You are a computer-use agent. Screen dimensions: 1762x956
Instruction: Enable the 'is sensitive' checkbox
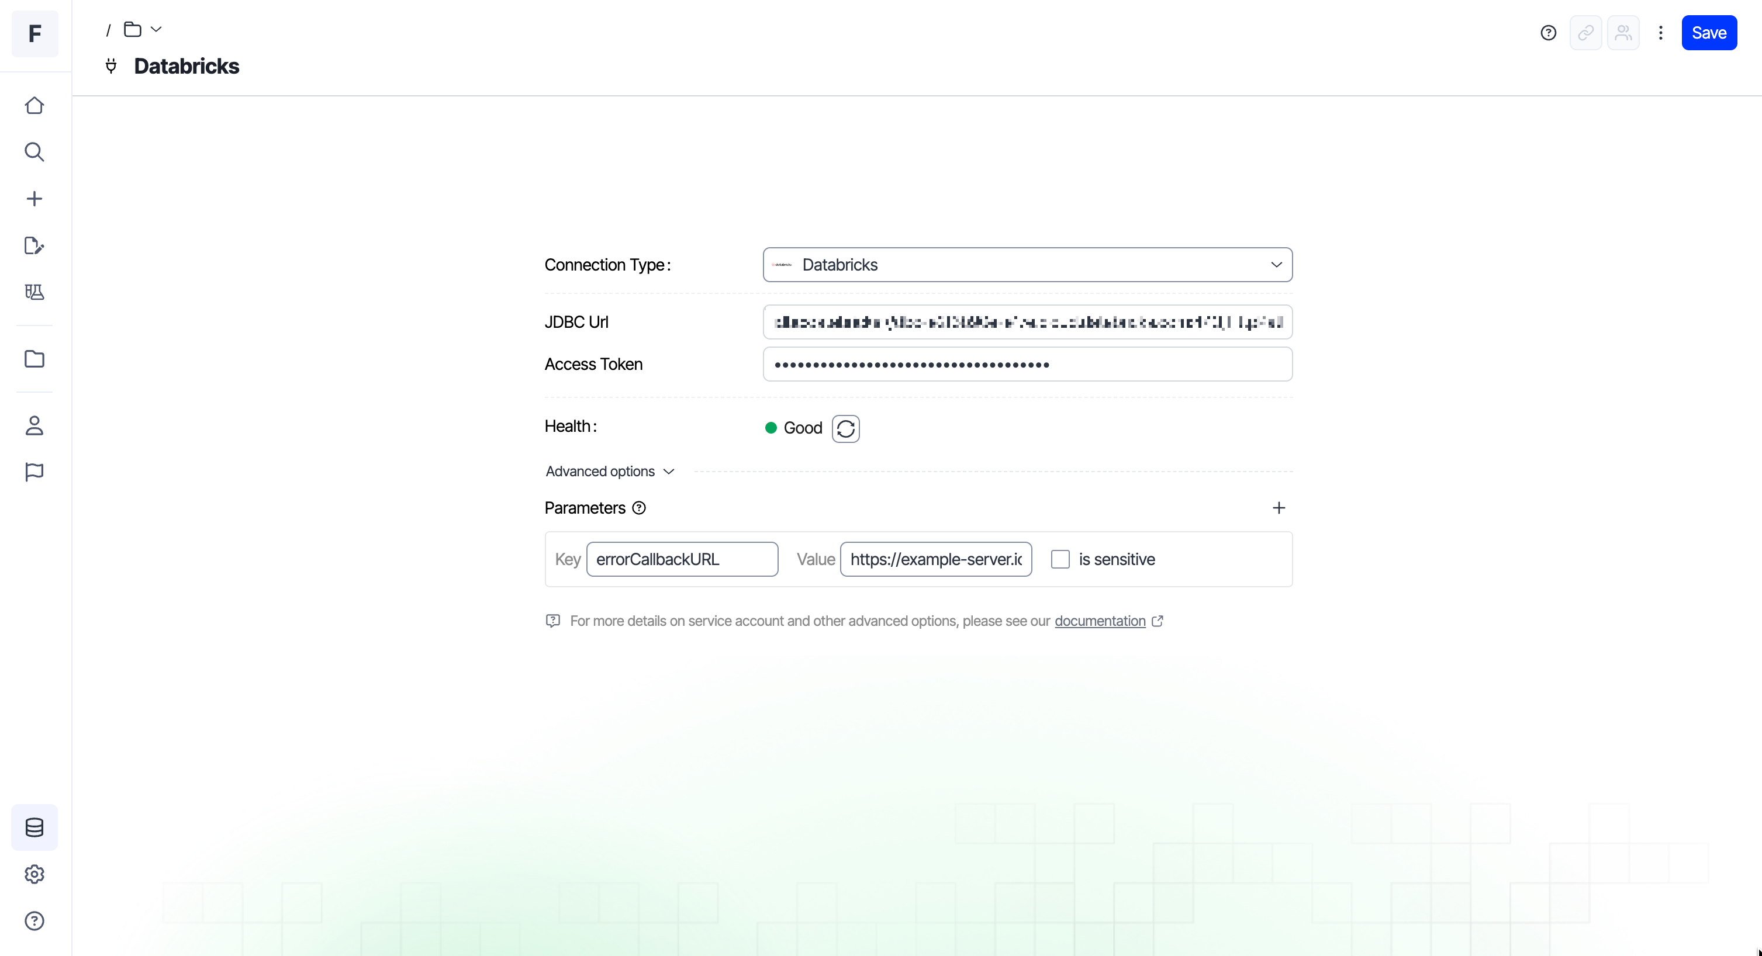(1059, 559)
